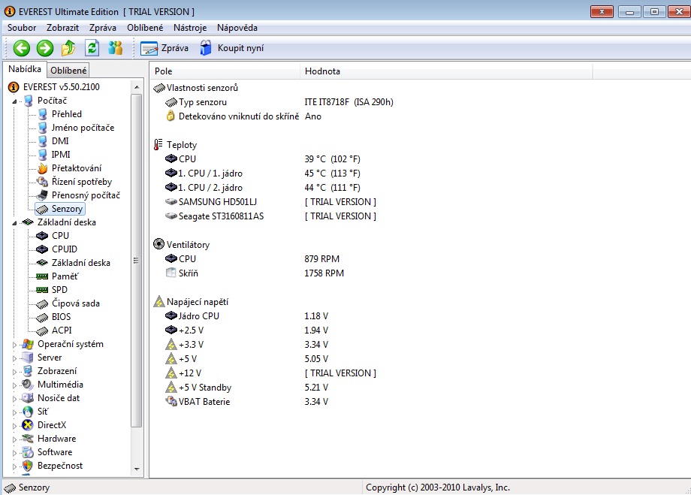The height and width of the screenshot is (495, 691).
Task: Expand the Zobrazení branch
Action: pos(14,372)
